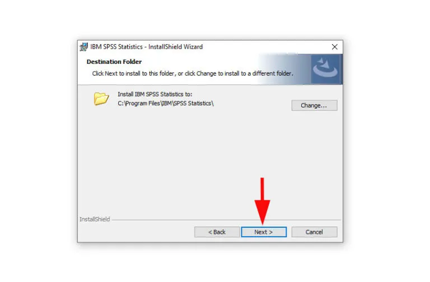Click the 'Click Next to install' instruction text
This screenshot has height=282, width=430.
coord(193,73)
